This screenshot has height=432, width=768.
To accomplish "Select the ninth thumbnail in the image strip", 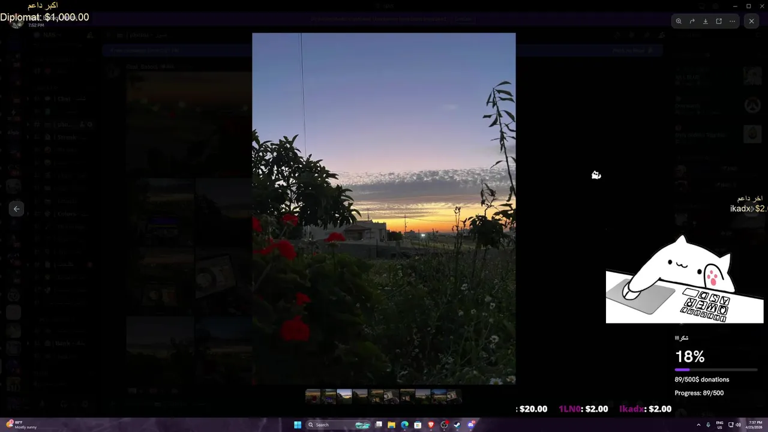I will [439, 396].
